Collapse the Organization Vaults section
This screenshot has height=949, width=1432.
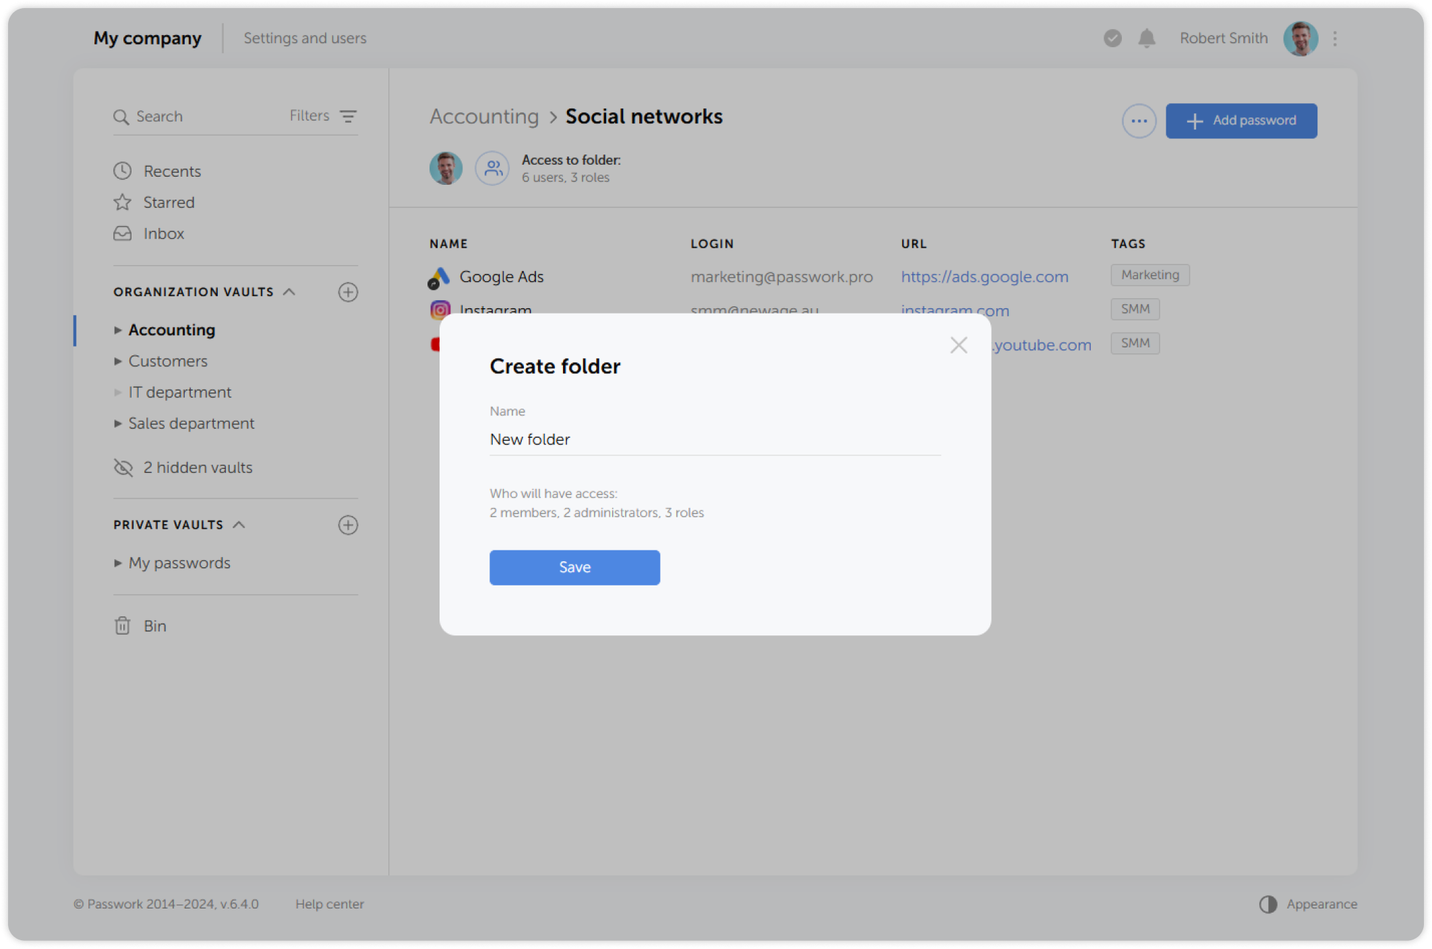[x=291, y=291]
